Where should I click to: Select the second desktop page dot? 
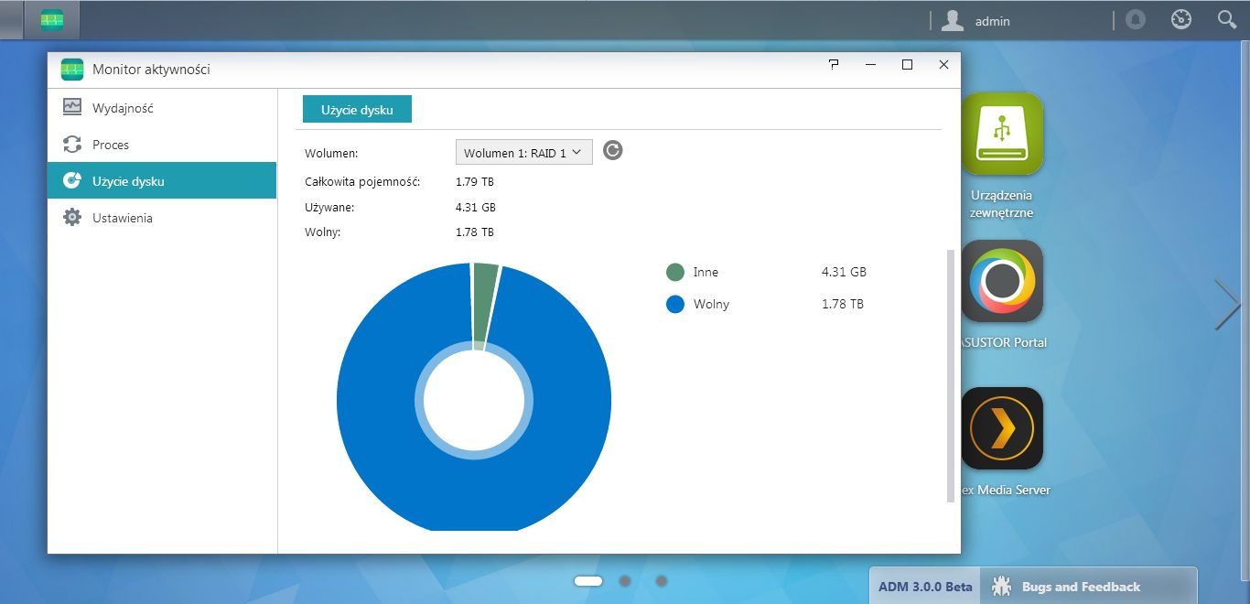625,580
